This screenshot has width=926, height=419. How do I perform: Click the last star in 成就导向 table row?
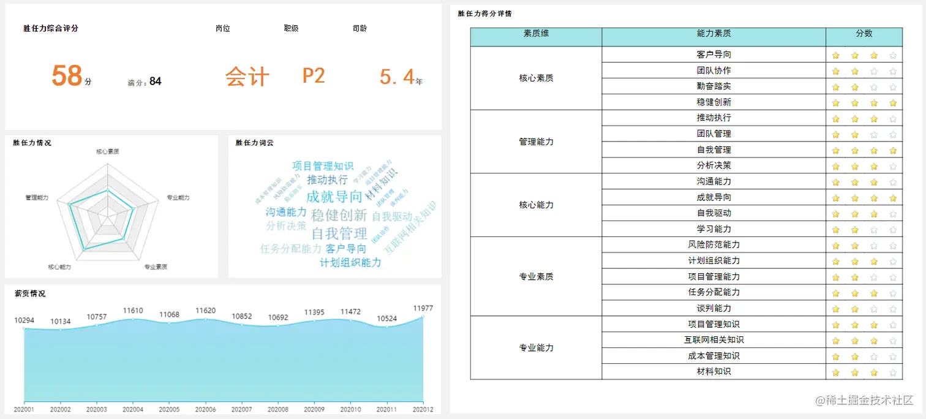893,198
